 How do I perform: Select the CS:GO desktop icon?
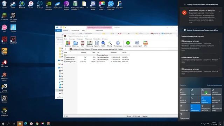pyautogui.click(x=4, y=52)
